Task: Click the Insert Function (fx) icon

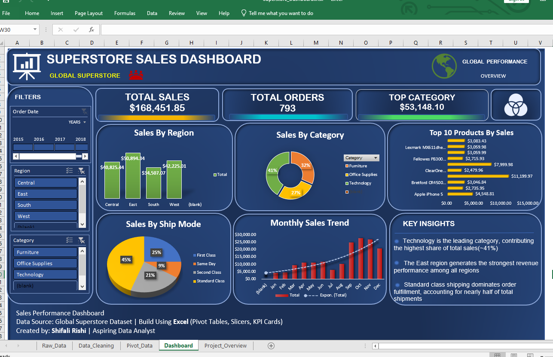Action: point(91,30)
